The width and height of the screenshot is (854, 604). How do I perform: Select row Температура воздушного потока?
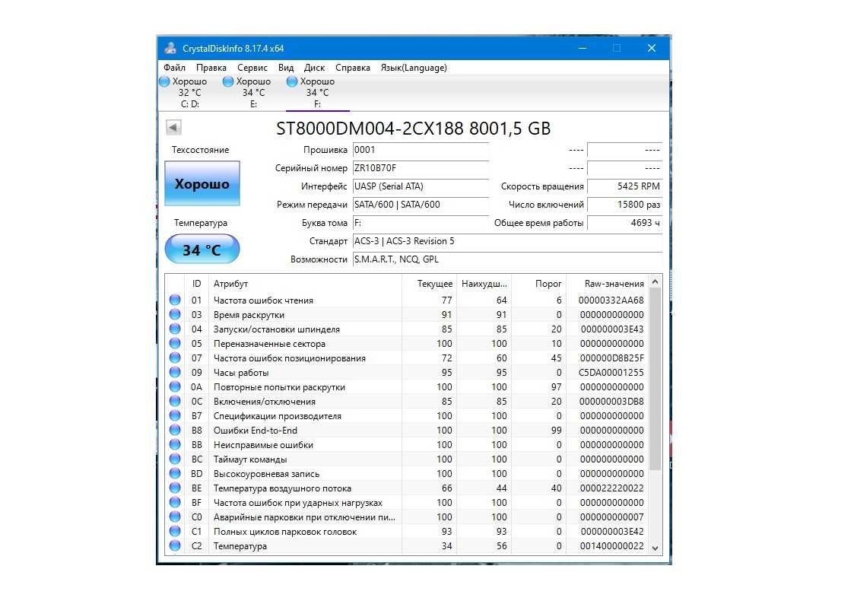[x=407, y=488]
